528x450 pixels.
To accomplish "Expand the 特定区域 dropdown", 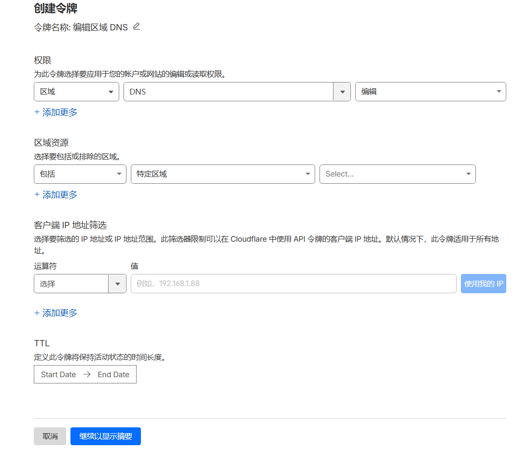I will pyautogui.click(x=222, y=174).
